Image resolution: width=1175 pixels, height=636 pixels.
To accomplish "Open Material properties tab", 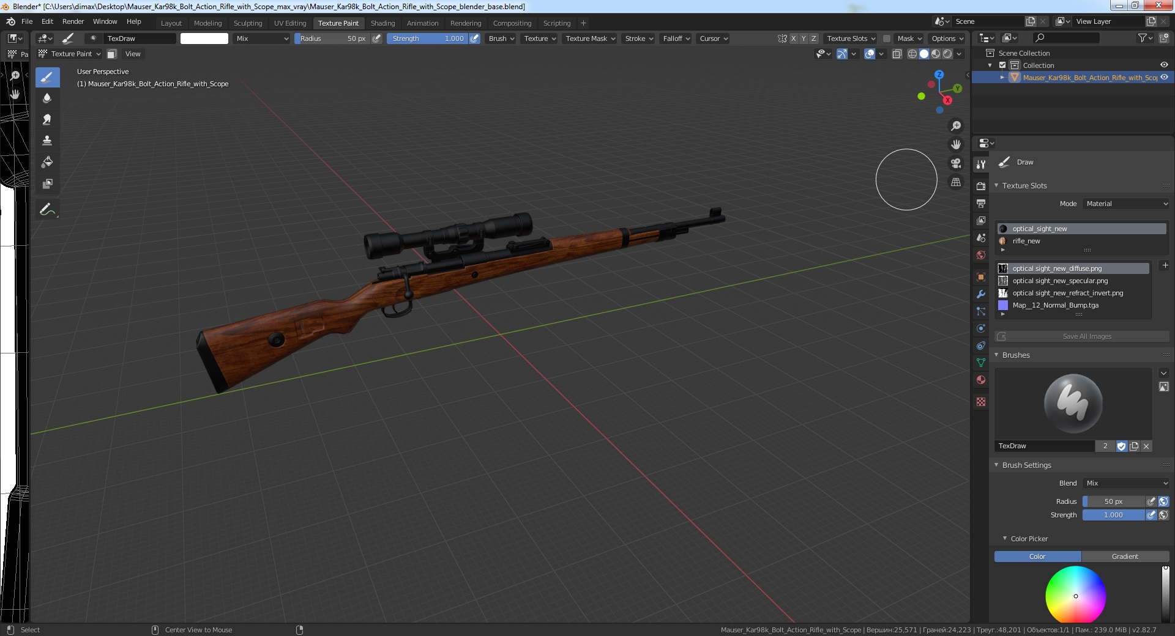I will pyautogui.click(x=981, y=380).
